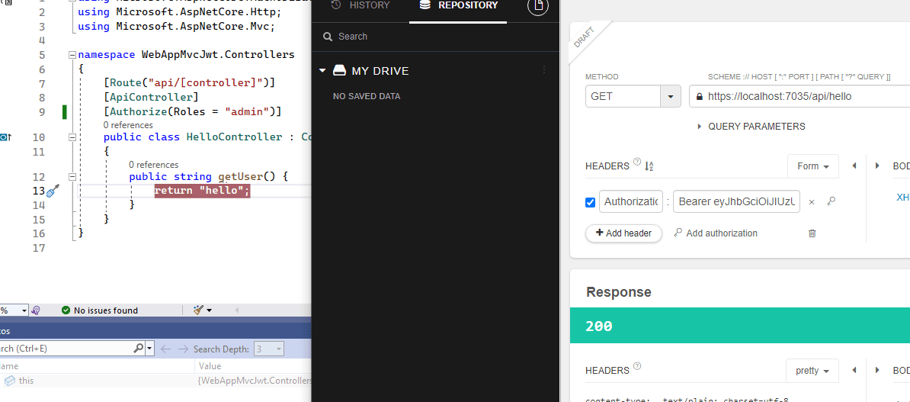This screenshot has width=910, height=402.
Task: Click right arrow before response BODY section
Action: click(877, 370)
